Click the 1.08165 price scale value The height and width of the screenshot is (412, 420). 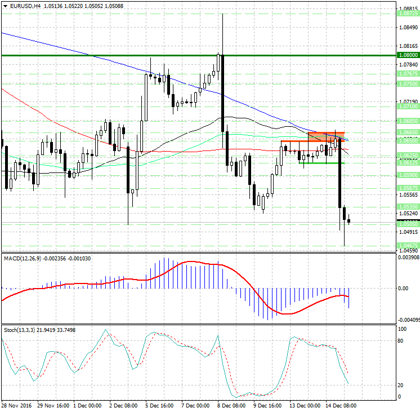click(x=408, y=46)
